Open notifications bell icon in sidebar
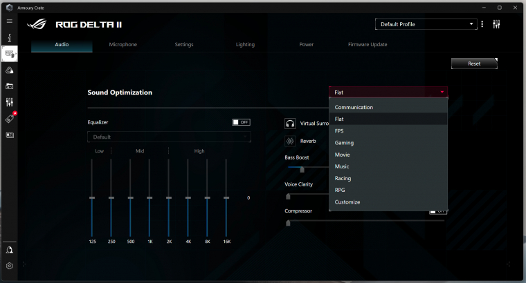This screenshot has height=283, width=526. (x=10, y=250)
